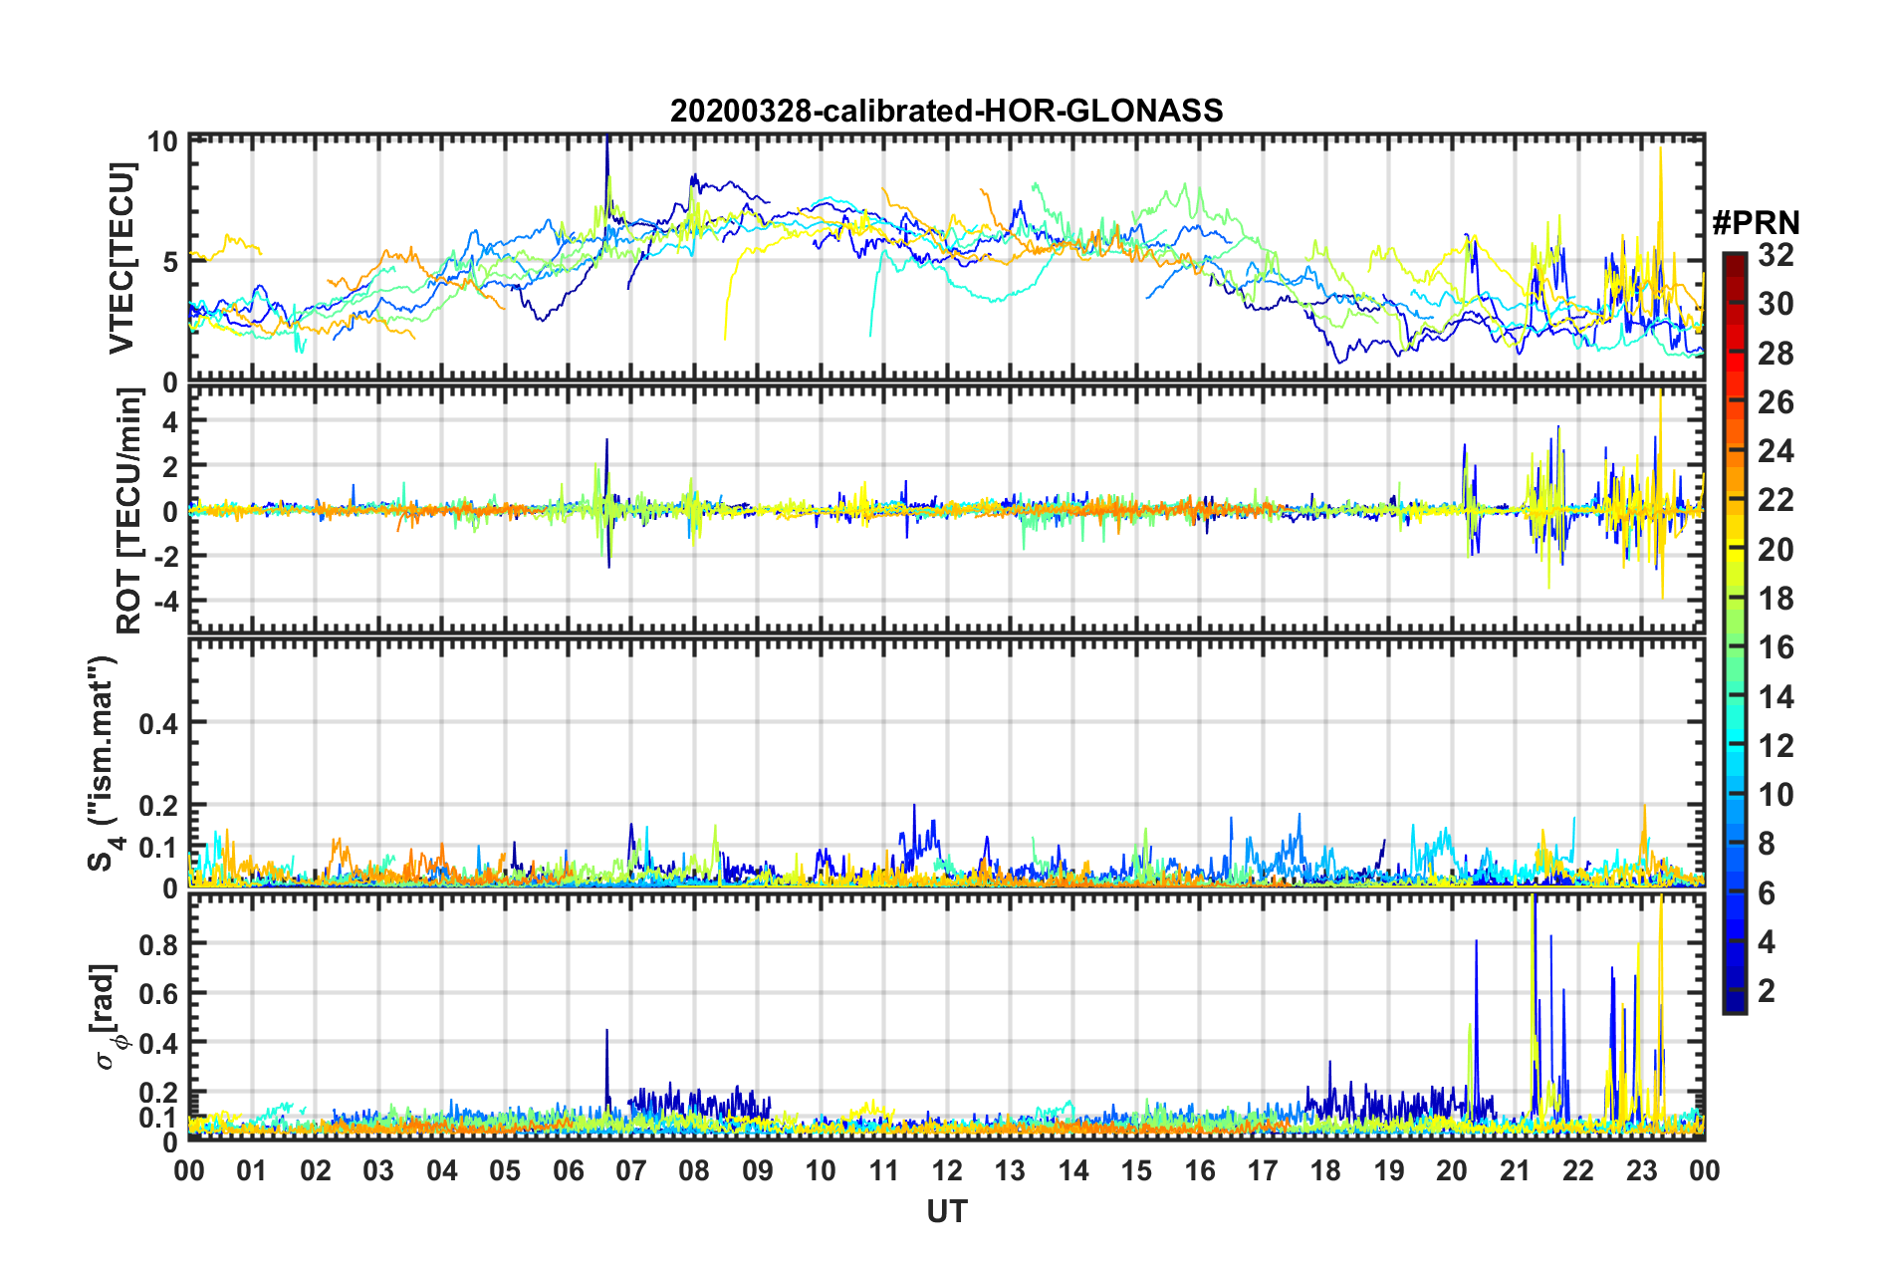Screen dimensions: 1894x1267
Task: Click x-axis hour tick label "18"
Action: 1326,1170
